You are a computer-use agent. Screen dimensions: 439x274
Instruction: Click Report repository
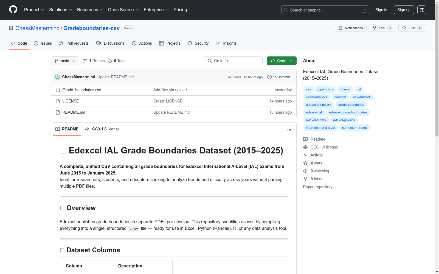click(x=318, y=187)
